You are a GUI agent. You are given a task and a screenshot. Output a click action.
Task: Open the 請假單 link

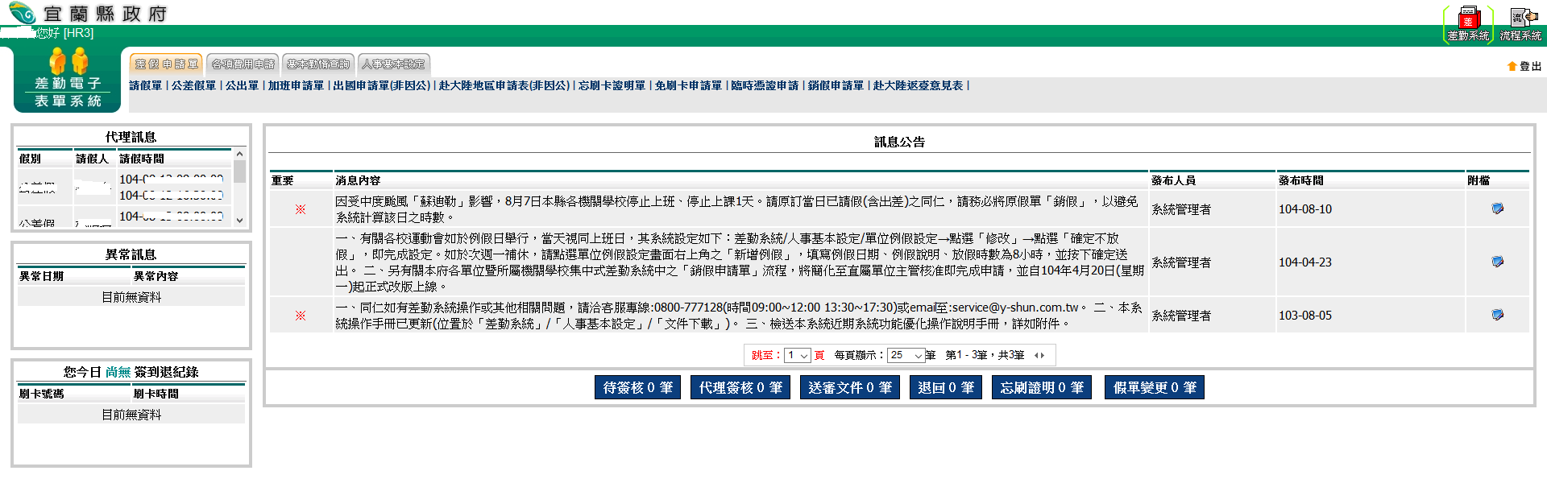coord(146,86)
